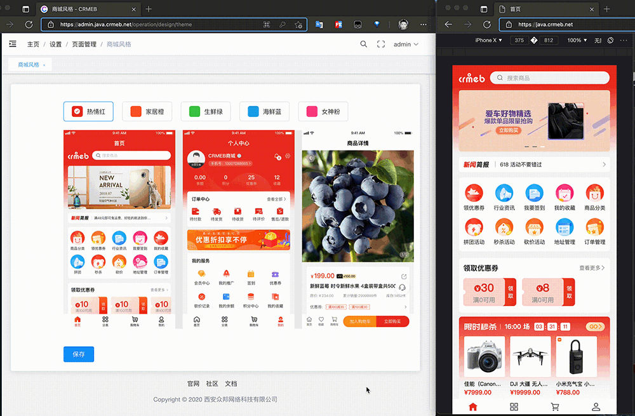The width and height of the screenshot is (635, 416).
Task: Open the 商品分类 category icon
Action: (x=594, y=194)
